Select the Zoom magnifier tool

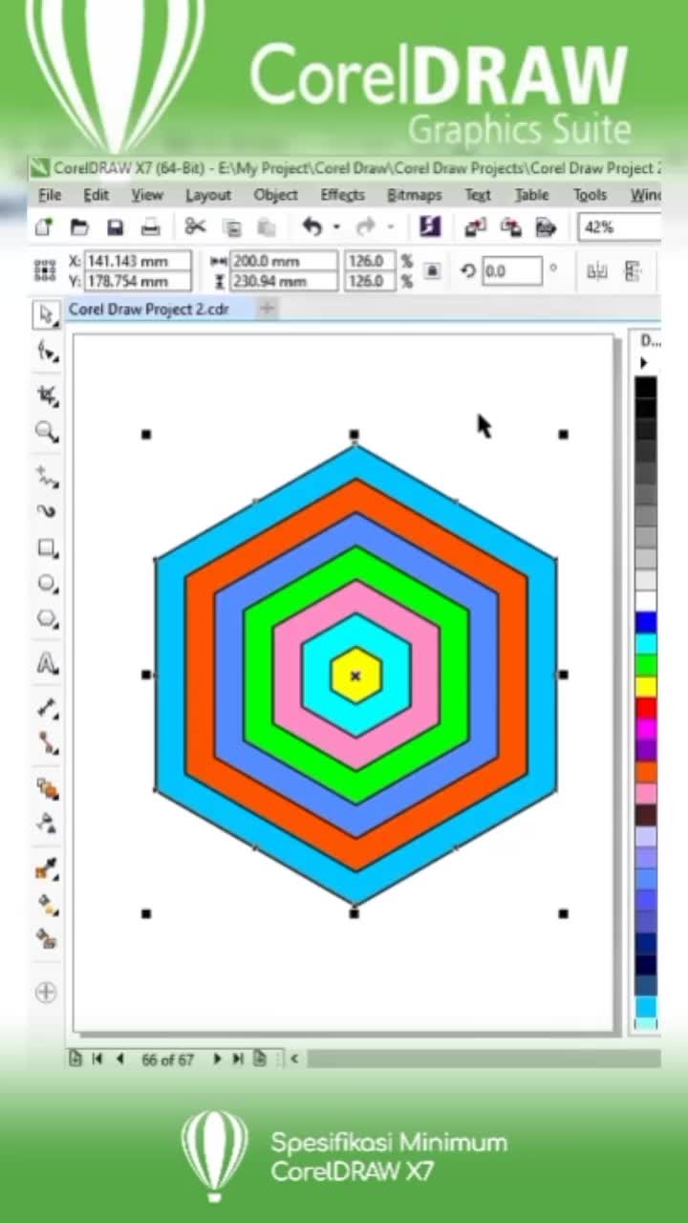click(46, 432)
